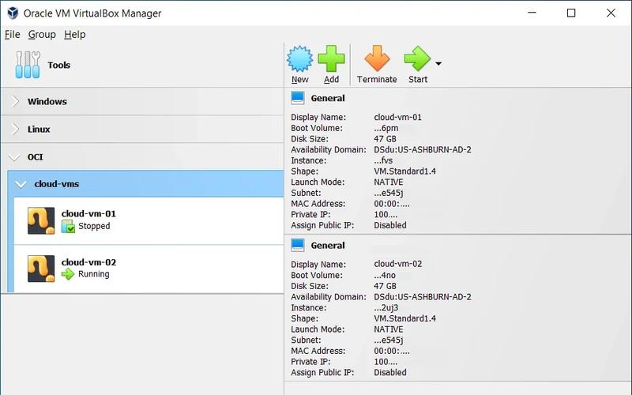
Task: Select the Tools entry label
Action: pyautogui.click(x=58, y=65)
